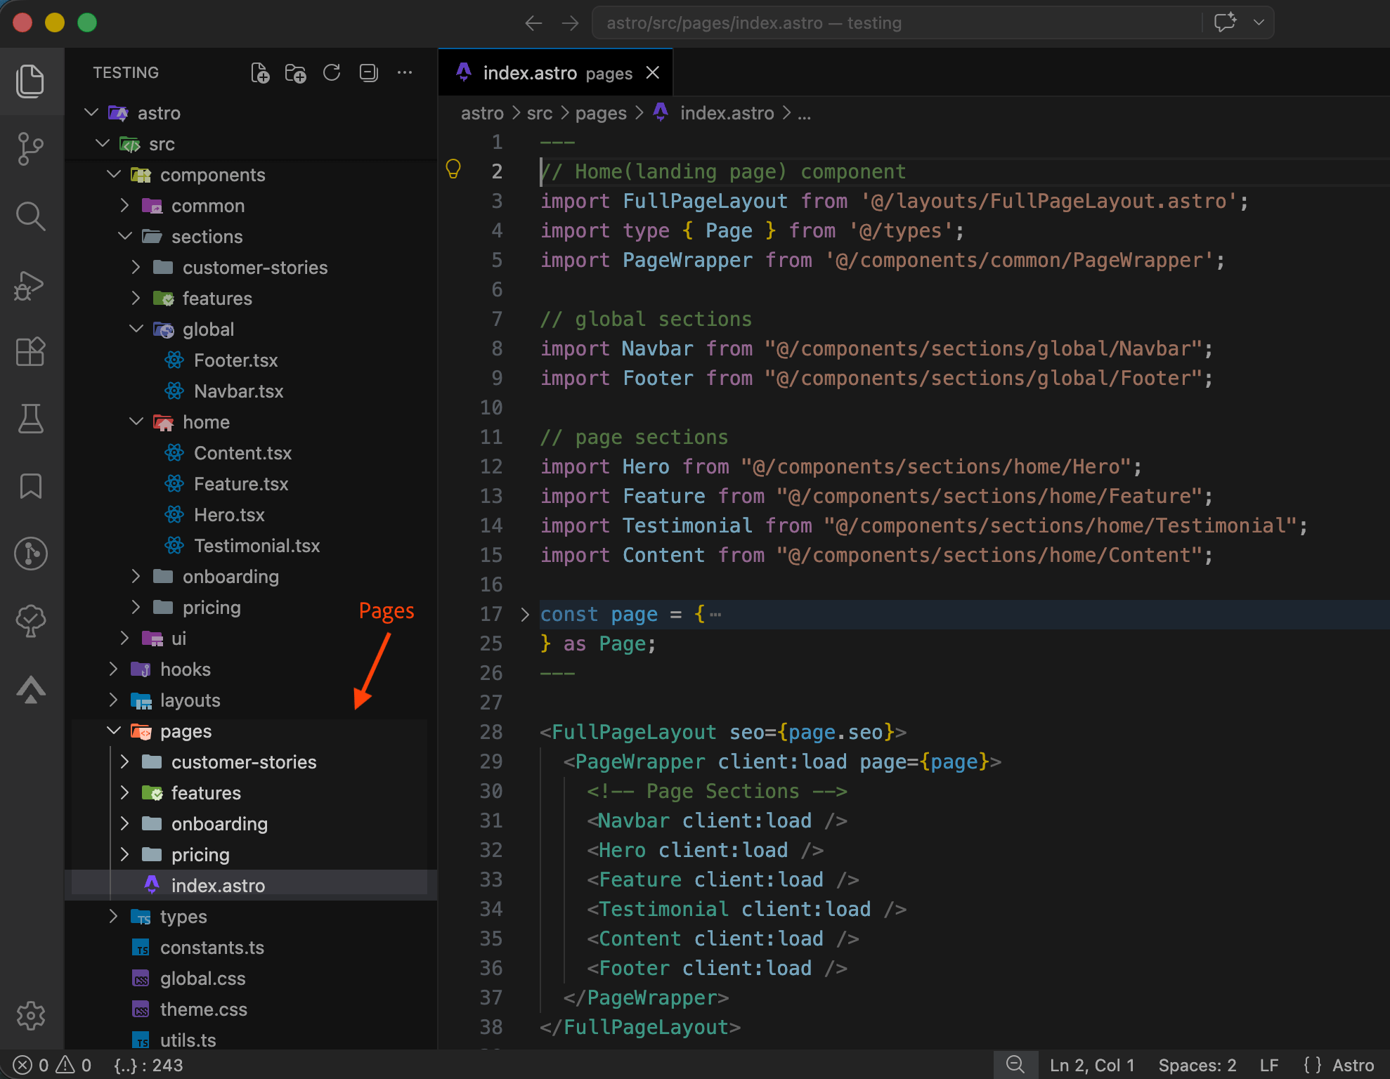
Task: Refresh the explorer file tree
Action: point(332,72)
